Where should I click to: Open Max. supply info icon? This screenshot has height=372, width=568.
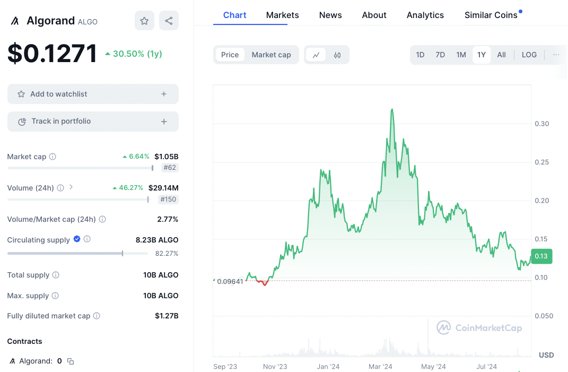pos(55,296)
